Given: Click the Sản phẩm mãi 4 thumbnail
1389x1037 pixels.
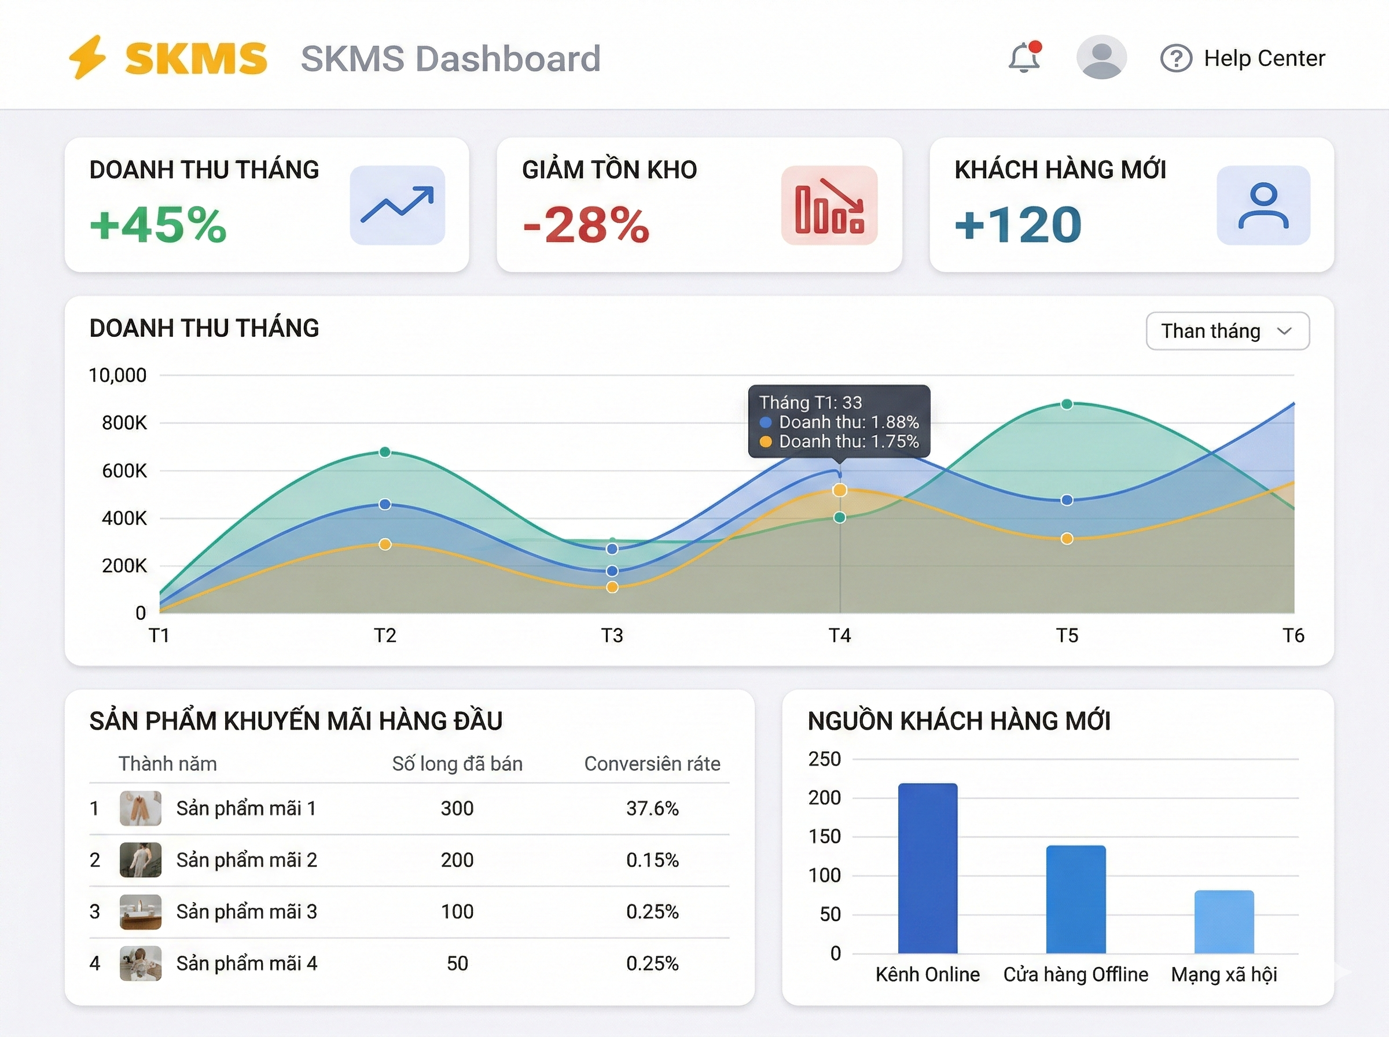Looking at the screenshot, I should [x=141, y=964].
